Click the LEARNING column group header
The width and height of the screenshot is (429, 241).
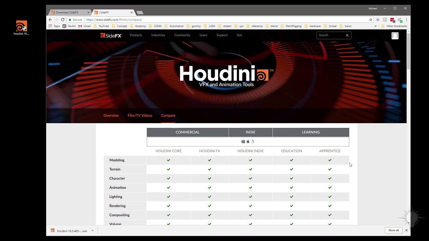[x=311, y=132]
